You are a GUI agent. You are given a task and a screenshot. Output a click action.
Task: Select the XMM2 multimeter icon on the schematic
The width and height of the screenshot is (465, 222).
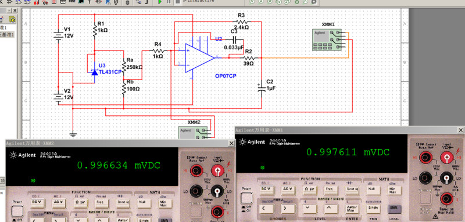193,132
